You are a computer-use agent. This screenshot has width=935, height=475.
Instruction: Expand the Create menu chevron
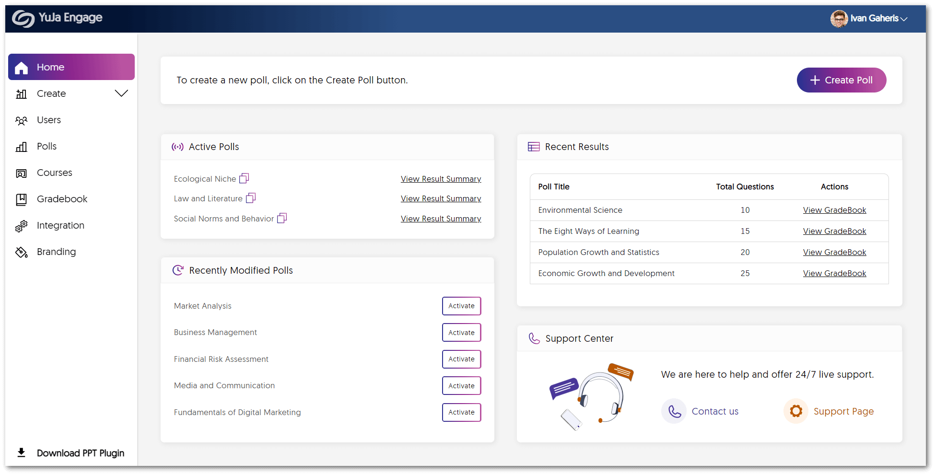pos(121,93)
